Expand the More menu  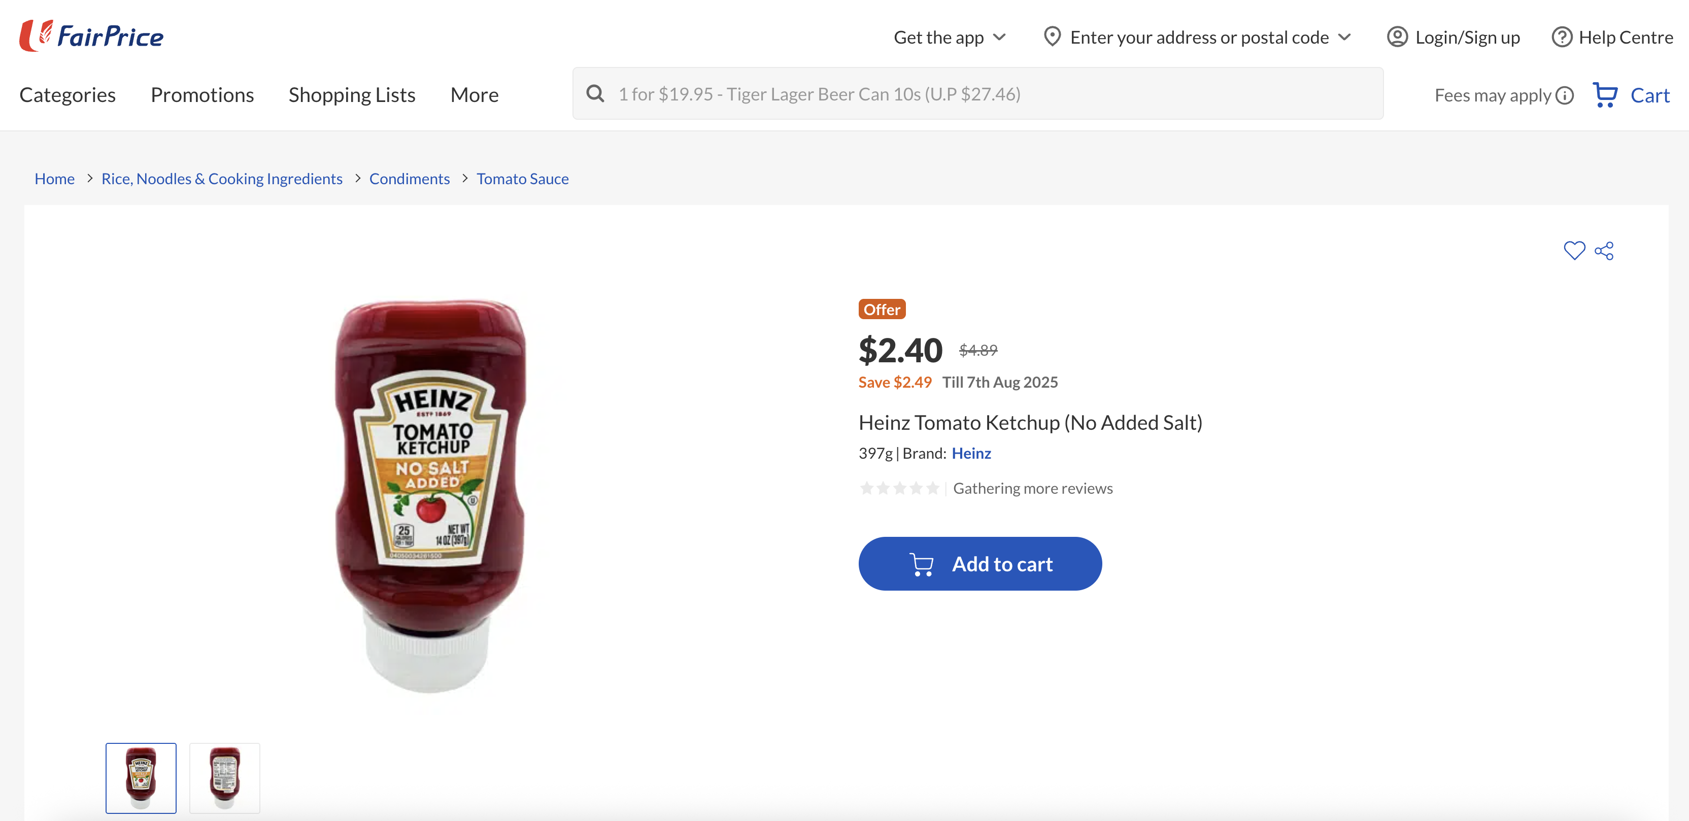[474, 95]
